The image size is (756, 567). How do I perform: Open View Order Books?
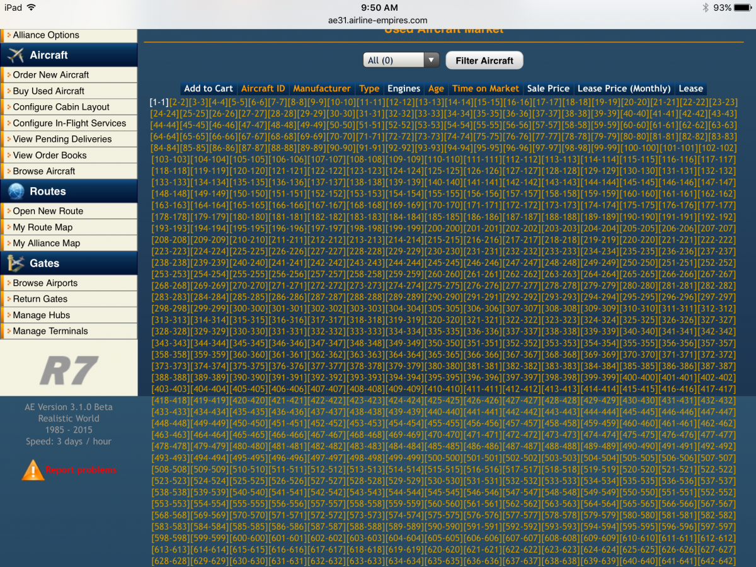(50, 156)
